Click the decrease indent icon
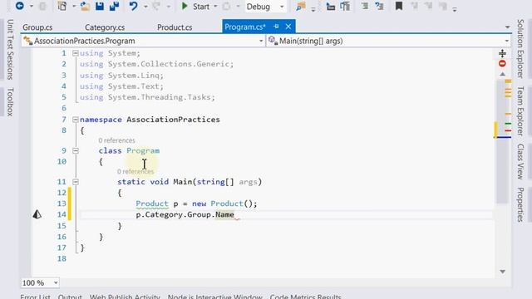The image size is (532, 299). [x=365, y=6]
